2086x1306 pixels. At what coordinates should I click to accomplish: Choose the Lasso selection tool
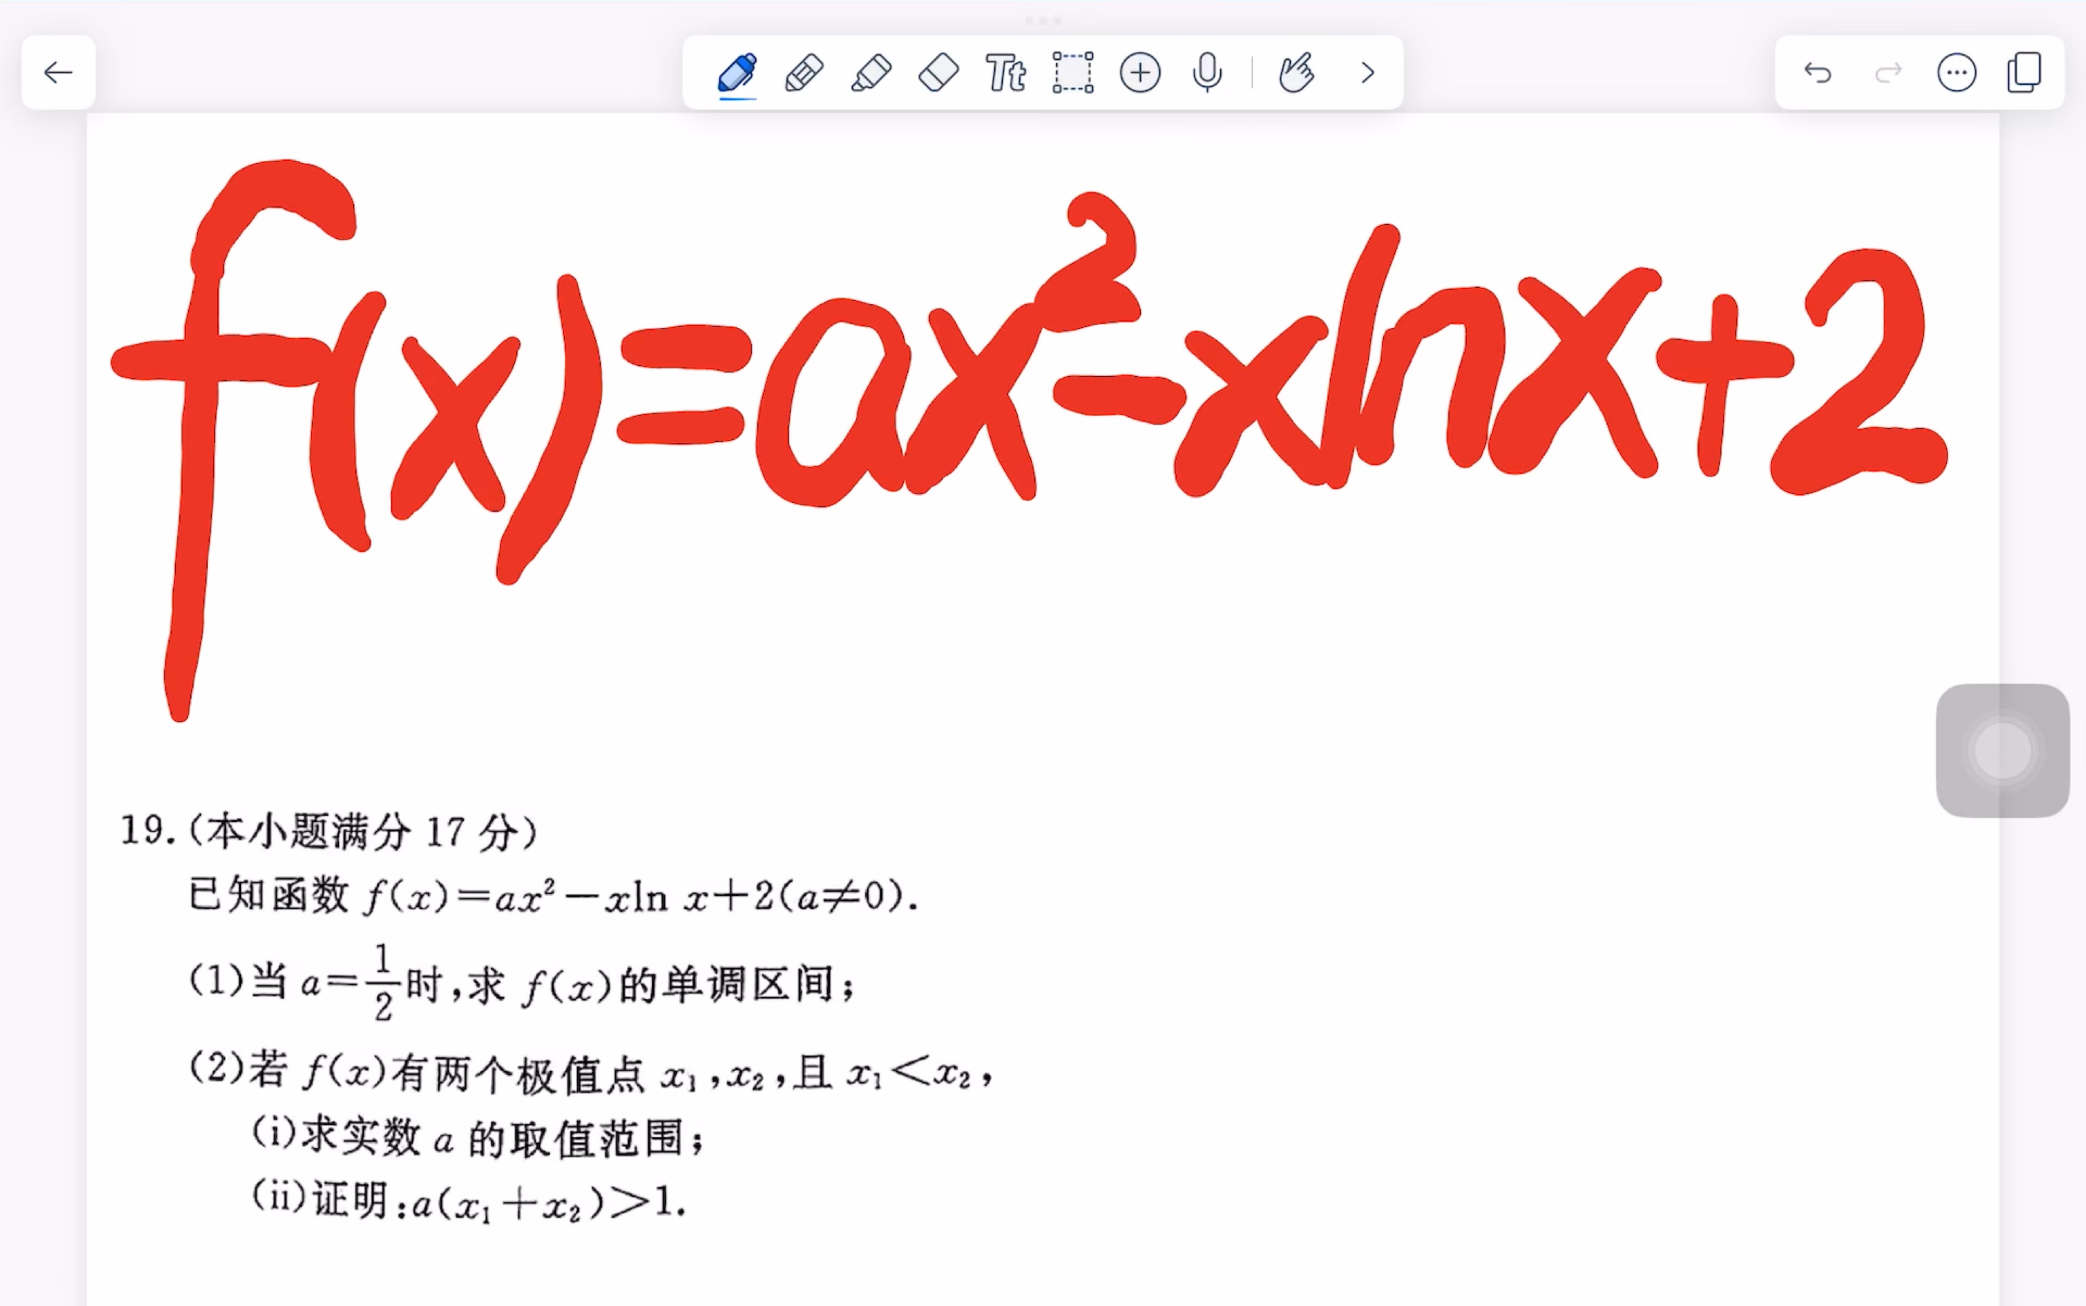(x=1072, y=73)
